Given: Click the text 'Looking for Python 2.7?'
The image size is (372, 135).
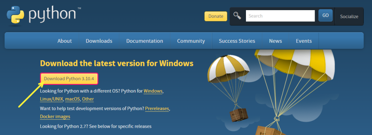Looking at the screenshot, I should (x=64, y=126).
